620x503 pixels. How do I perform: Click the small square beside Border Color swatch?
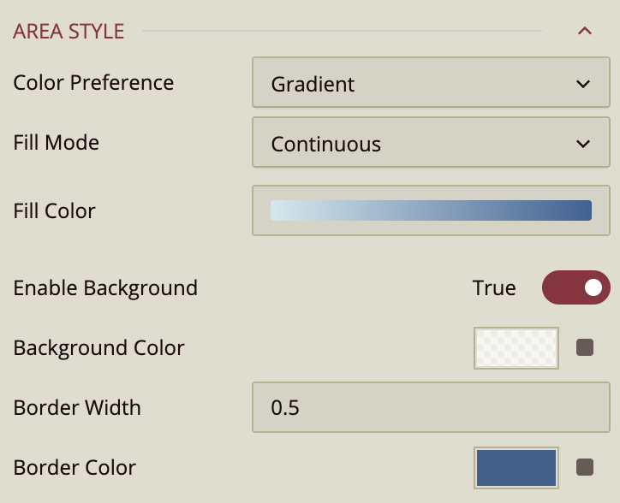(585, 467)
